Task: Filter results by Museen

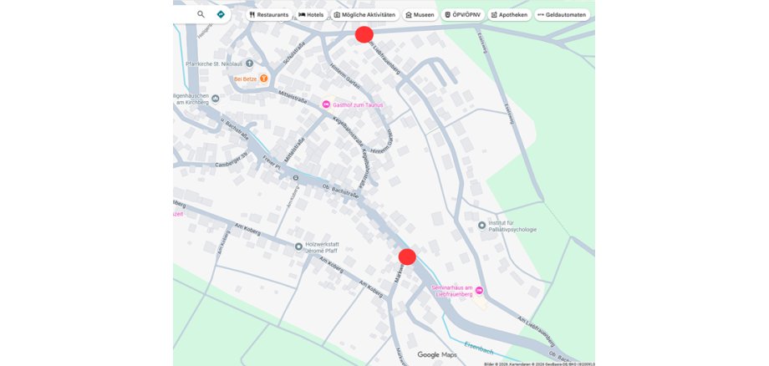Action: [420, 15]
